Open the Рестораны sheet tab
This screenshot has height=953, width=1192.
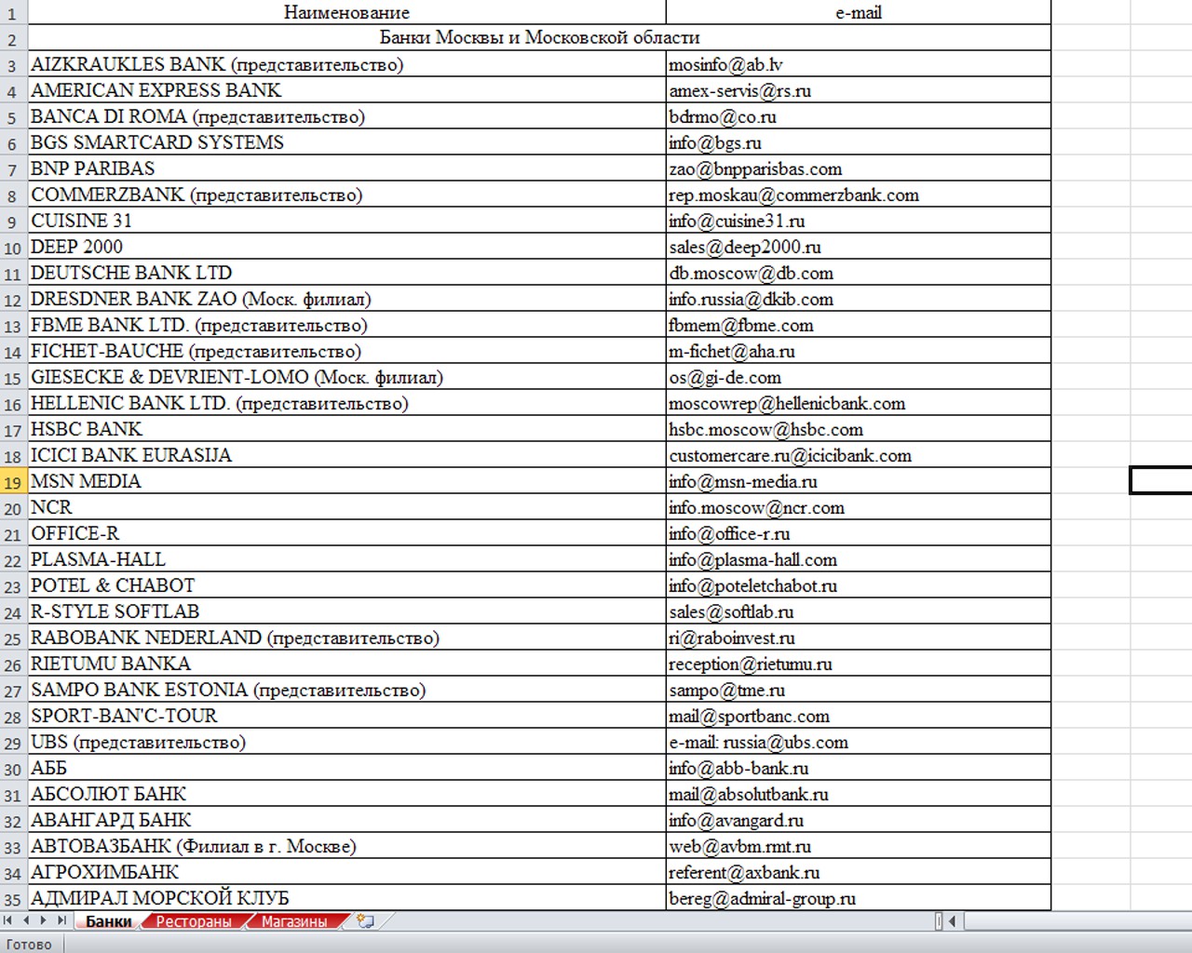[193, 921]
